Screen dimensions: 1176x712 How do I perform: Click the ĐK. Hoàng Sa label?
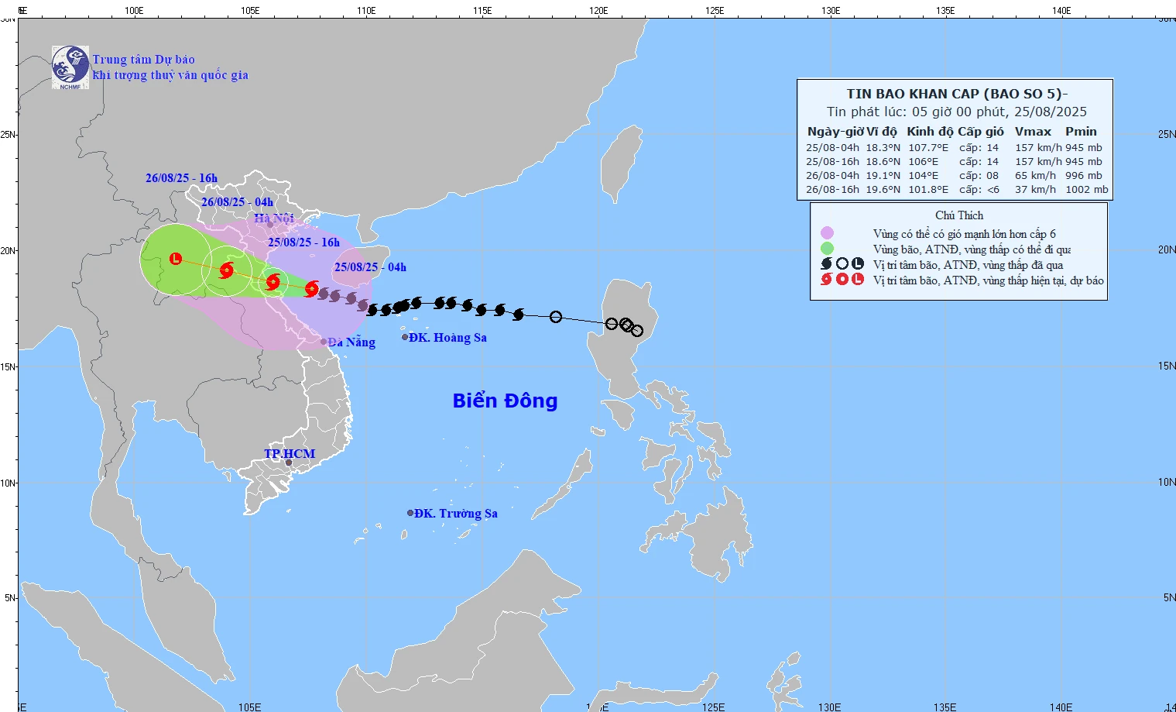click(447, 338)
